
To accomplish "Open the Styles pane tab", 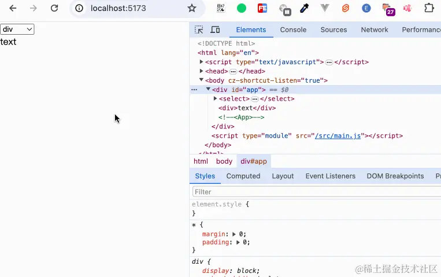I will click(x=205, y=176).
